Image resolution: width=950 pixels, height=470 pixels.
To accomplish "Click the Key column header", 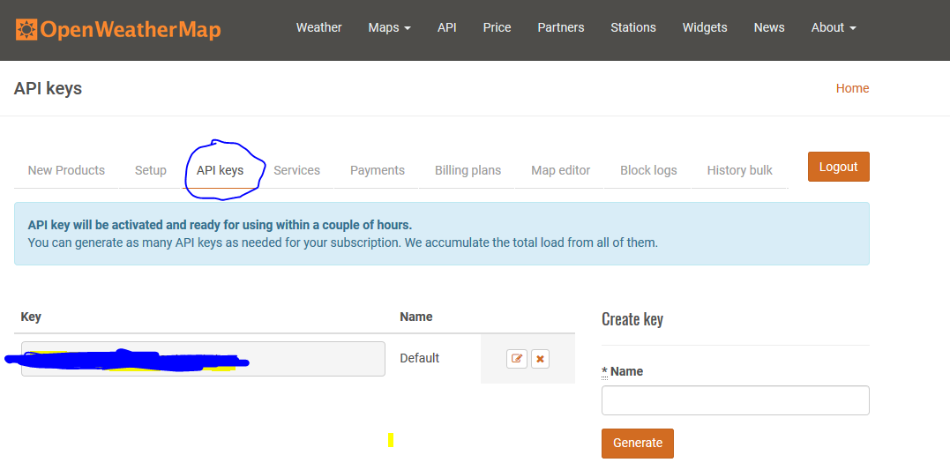I will [31, 317].
